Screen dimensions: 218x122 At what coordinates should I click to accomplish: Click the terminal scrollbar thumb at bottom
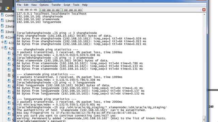click(204, 119)
